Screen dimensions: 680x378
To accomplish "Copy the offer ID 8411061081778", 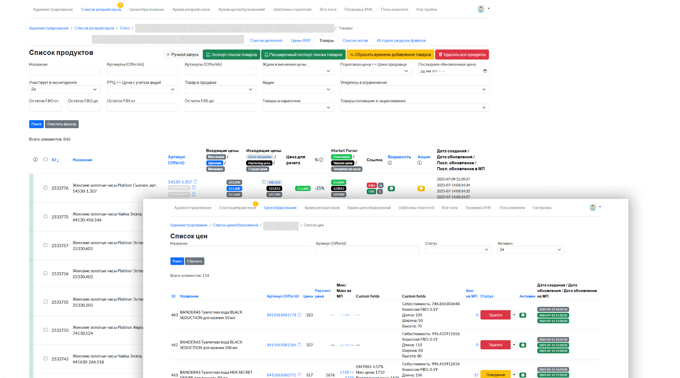I will (x=299, y=315).
